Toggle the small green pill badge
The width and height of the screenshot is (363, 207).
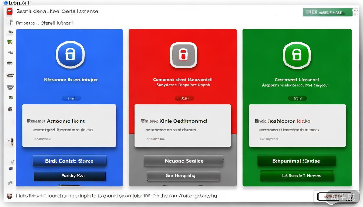pos(297,98)
